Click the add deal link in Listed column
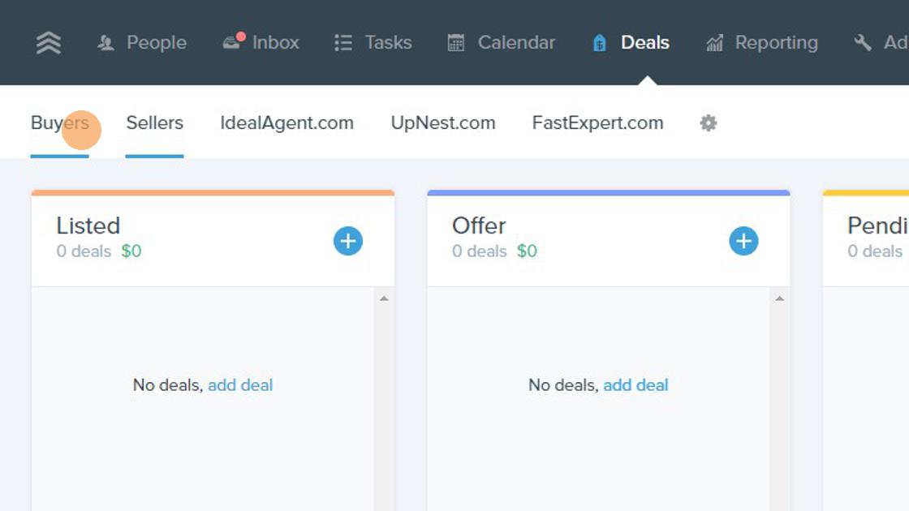This screenshot has width=909, height=511. [x=240, y=385]
